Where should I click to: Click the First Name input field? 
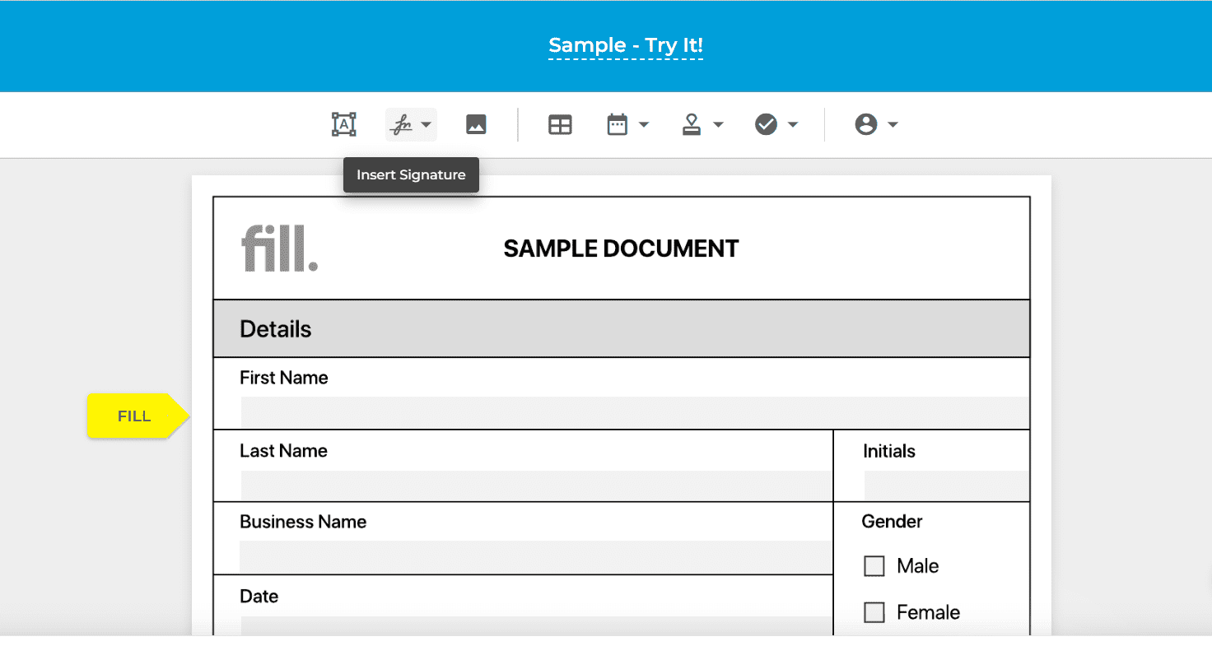click(x=635, y=412)
